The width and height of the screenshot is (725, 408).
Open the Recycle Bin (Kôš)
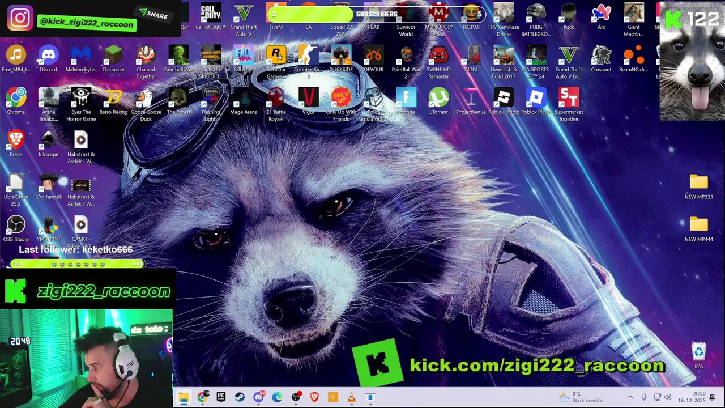[698, 356]
